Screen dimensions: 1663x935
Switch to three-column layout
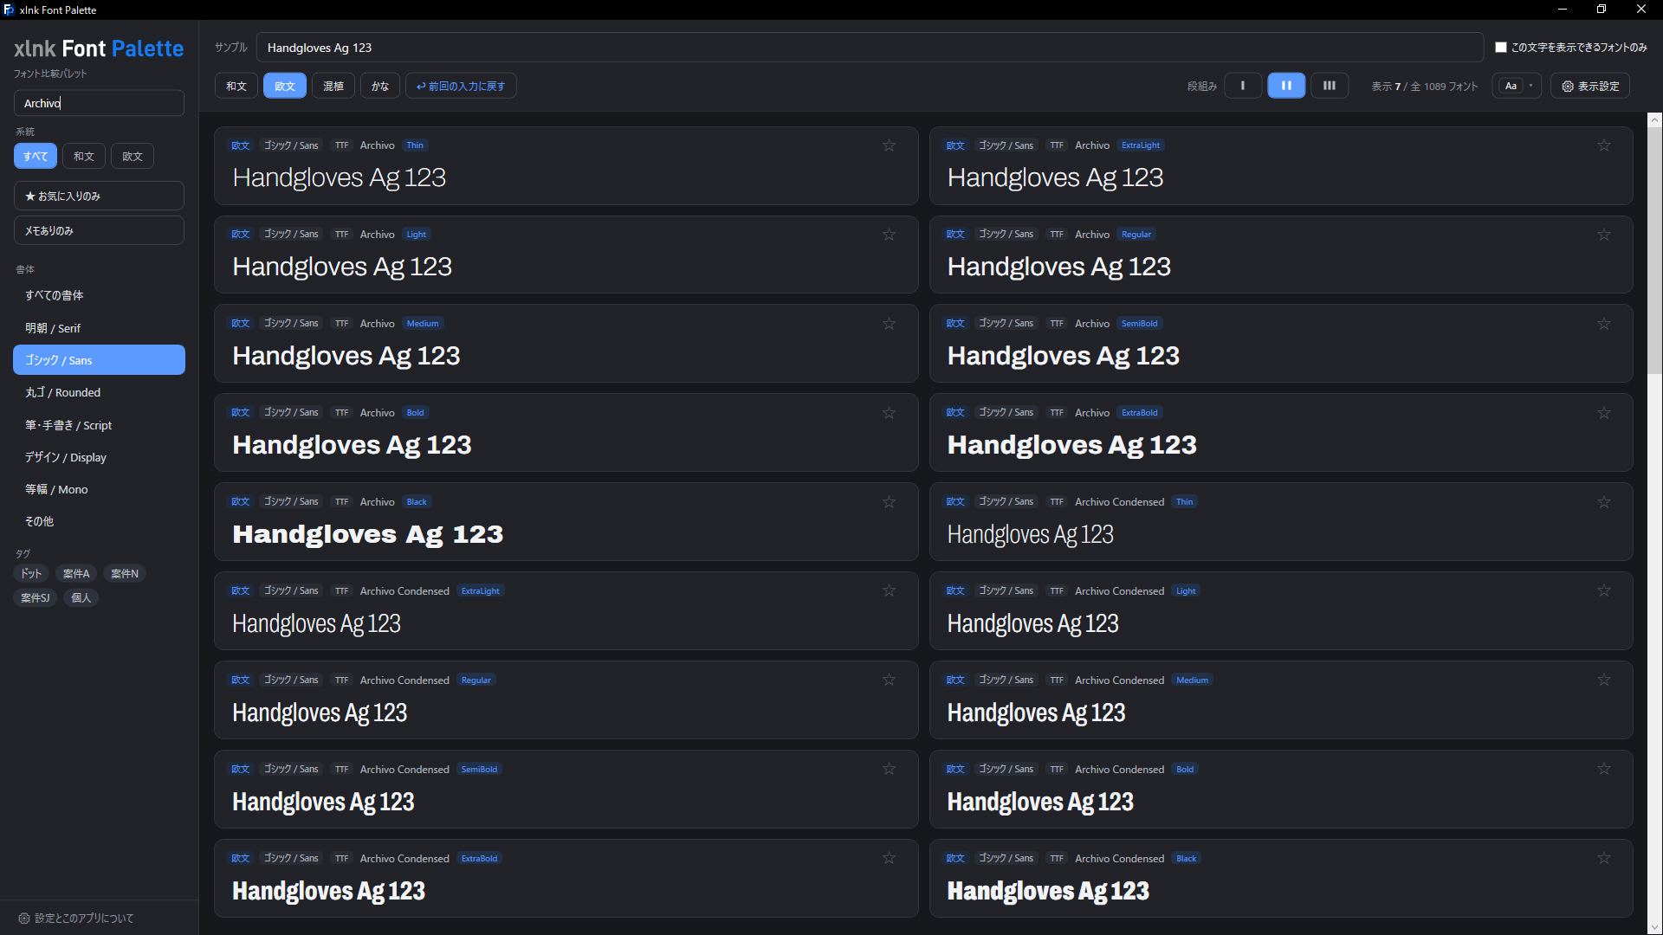coord(1330,86)
